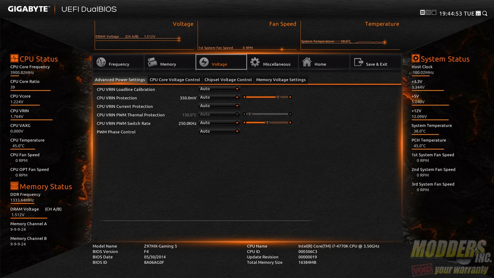This screenshot has width=494, height=278.
Task: Open the calendar date icon
Action: (478, 13)
